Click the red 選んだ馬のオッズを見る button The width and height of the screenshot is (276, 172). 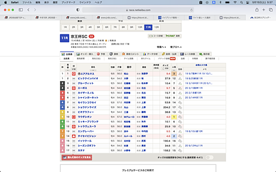(77, 157)
